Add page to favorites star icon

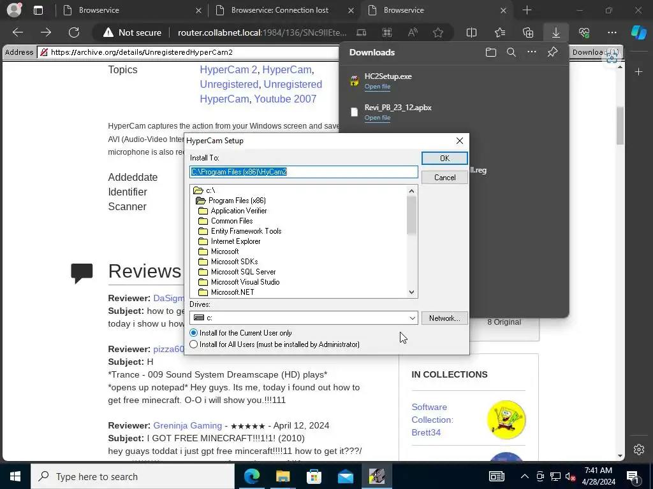[x=438, y=32]
